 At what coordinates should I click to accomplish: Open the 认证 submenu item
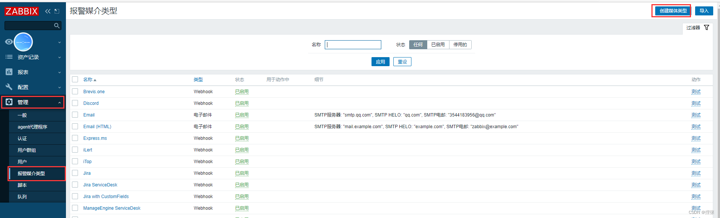click(x=37, y=139)
